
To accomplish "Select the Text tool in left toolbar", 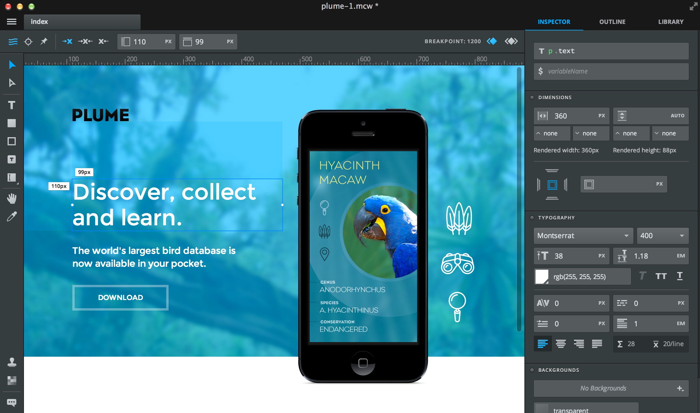I will click(x=12, y=105).
